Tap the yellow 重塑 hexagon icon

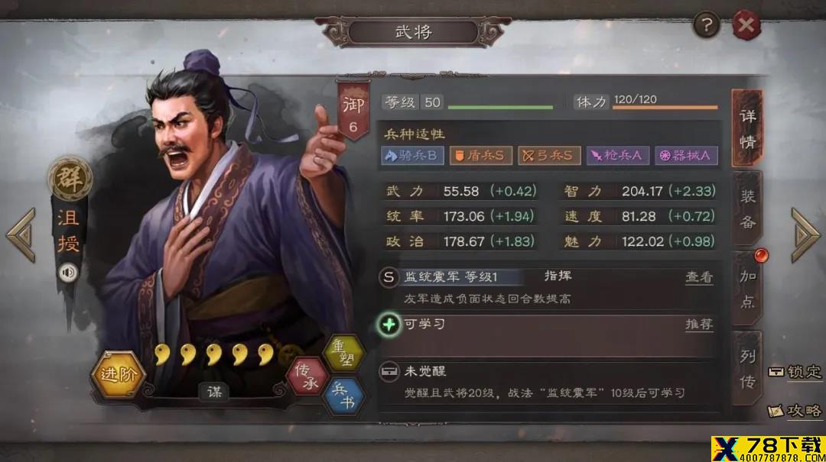[x=344, y=353]
